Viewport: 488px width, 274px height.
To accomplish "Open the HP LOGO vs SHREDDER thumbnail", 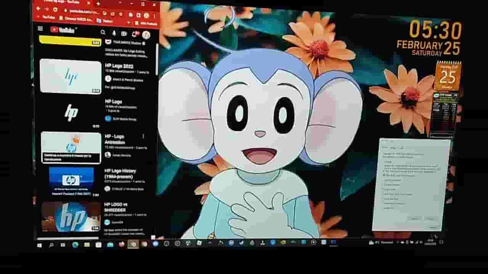I will tap(71, 217).
